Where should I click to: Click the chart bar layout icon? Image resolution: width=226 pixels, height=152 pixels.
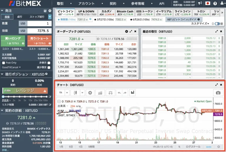click(132, 92)
